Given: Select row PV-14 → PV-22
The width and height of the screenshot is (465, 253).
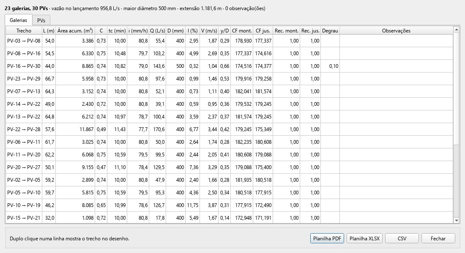Looking at the screenshot, I should [x=229, y=104].
